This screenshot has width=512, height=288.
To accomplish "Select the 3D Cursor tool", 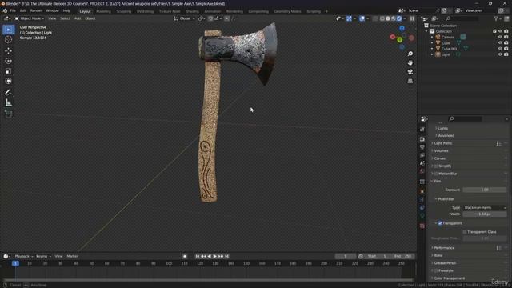I will point(9,39).
